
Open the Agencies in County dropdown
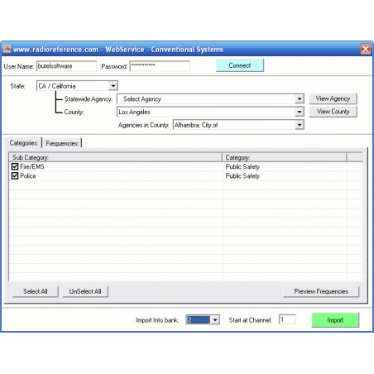[300, 125]
